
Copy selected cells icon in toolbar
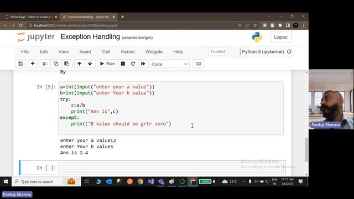coord(56,64)
